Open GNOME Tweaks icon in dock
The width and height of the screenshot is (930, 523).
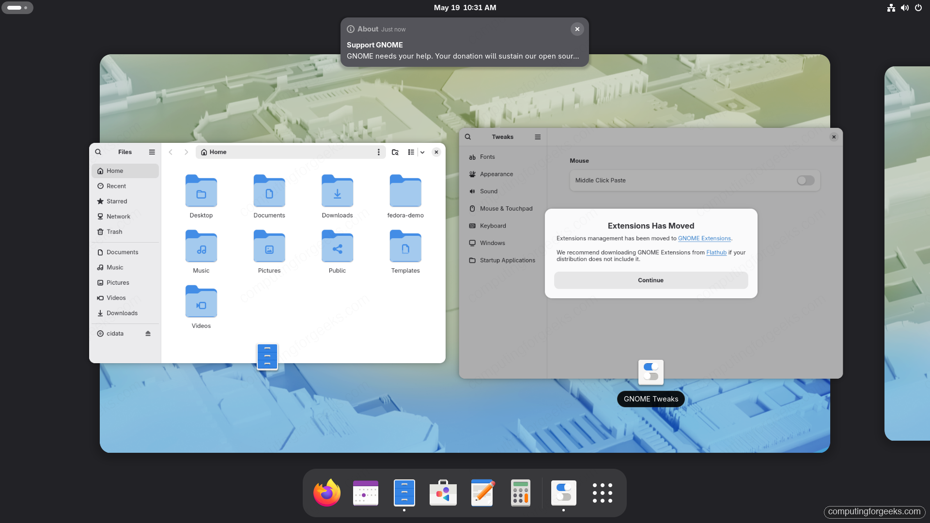[x=564, y=492]
